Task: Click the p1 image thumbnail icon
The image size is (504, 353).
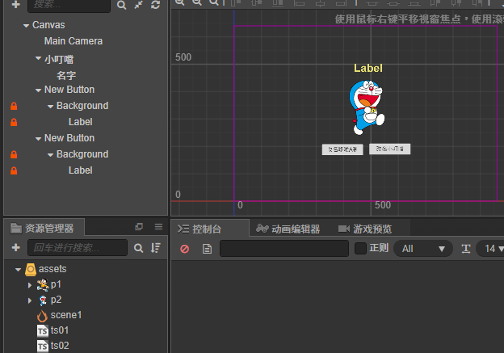Action: 43,285
